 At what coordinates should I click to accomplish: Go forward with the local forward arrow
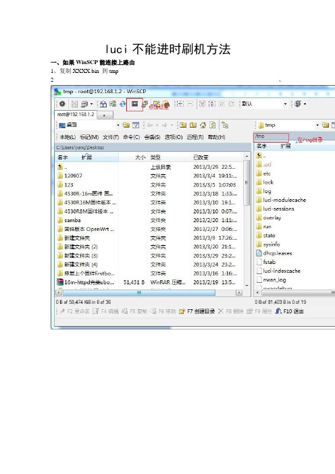(x=165, y=125)
